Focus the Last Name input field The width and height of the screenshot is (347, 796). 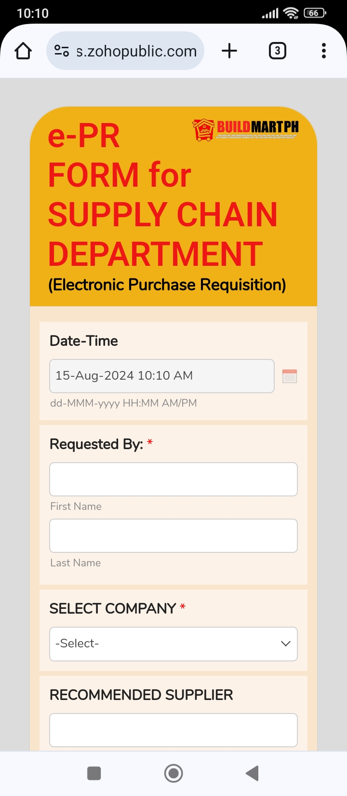173,535
